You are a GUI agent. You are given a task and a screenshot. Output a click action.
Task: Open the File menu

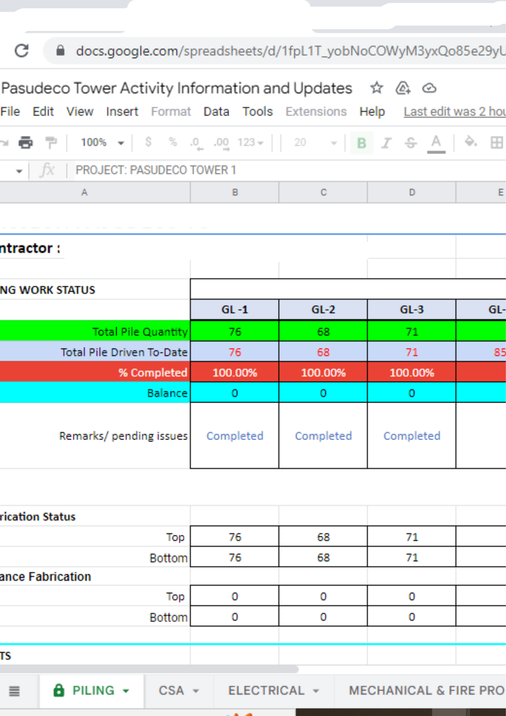pos(10,111)
